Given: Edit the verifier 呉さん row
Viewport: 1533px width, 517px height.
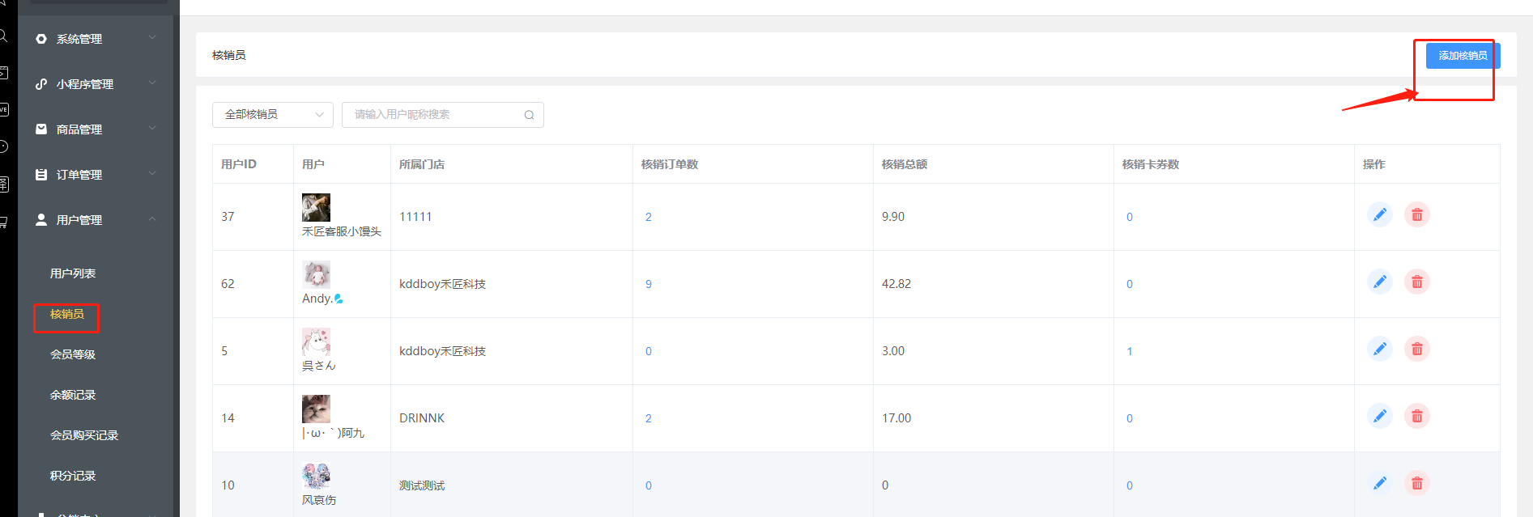Looking at the screenshot, I should tap(1379, 350).
